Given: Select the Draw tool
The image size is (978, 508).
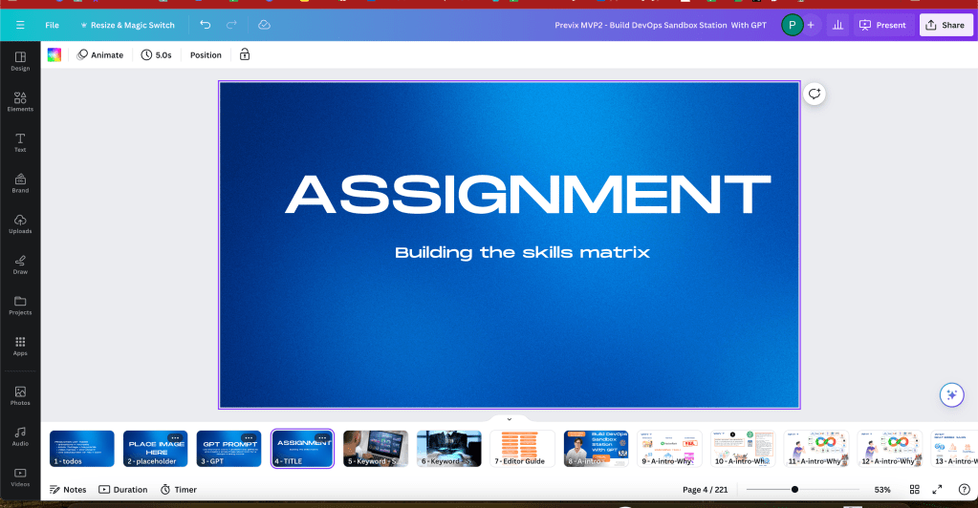Looking at the screenshot, I should coord(20,265).
